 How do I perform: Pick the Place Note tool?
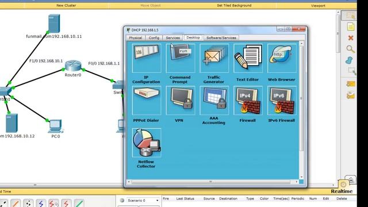[351, 27]
